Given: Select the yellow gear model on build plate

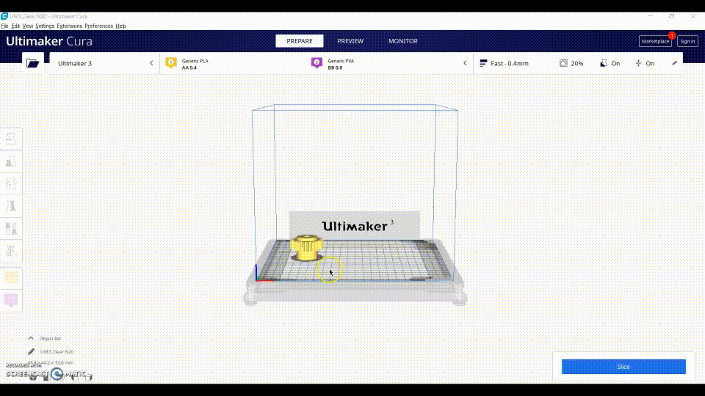Looking at the screenshot, I should point(307,247).
